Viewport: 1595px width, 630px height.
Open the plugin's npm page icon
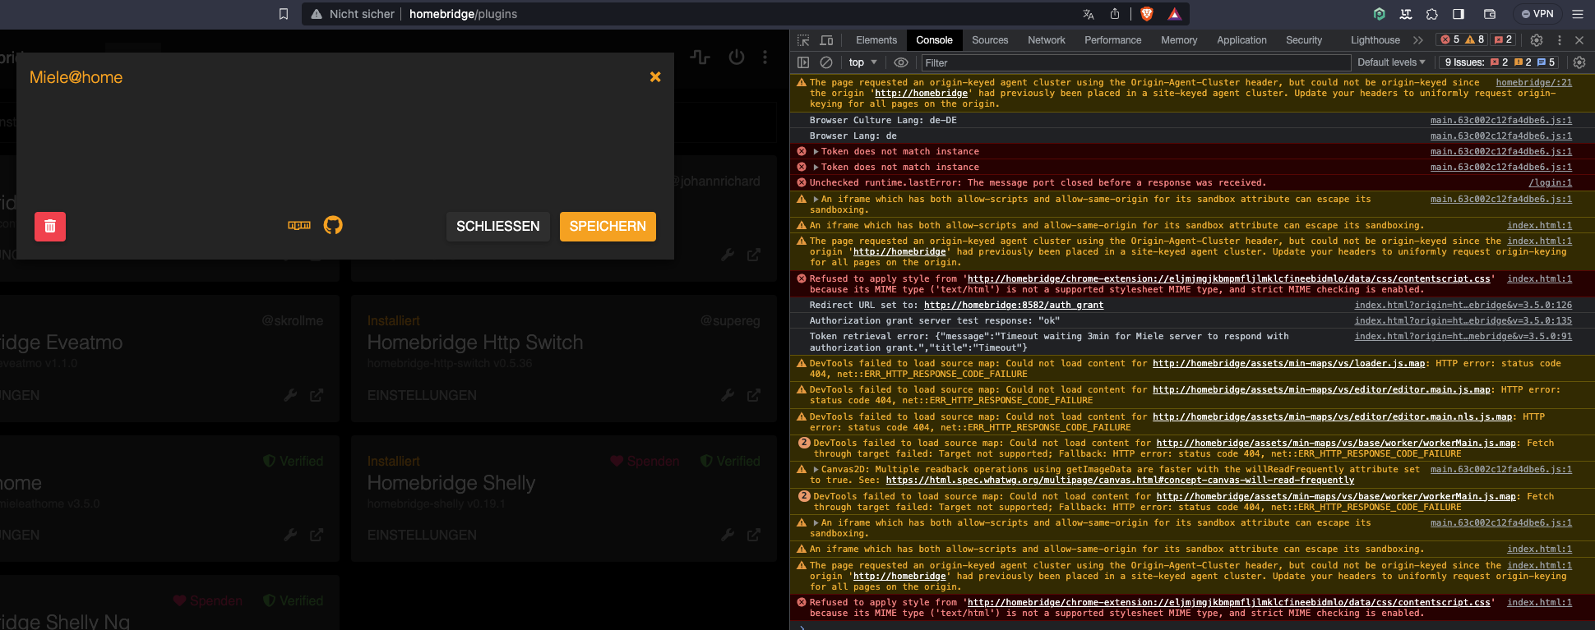click(x=299, y=225)
